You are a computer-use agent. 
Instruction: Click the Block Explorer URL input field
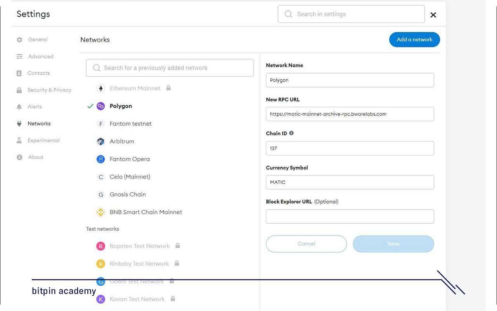pos(350,217)
